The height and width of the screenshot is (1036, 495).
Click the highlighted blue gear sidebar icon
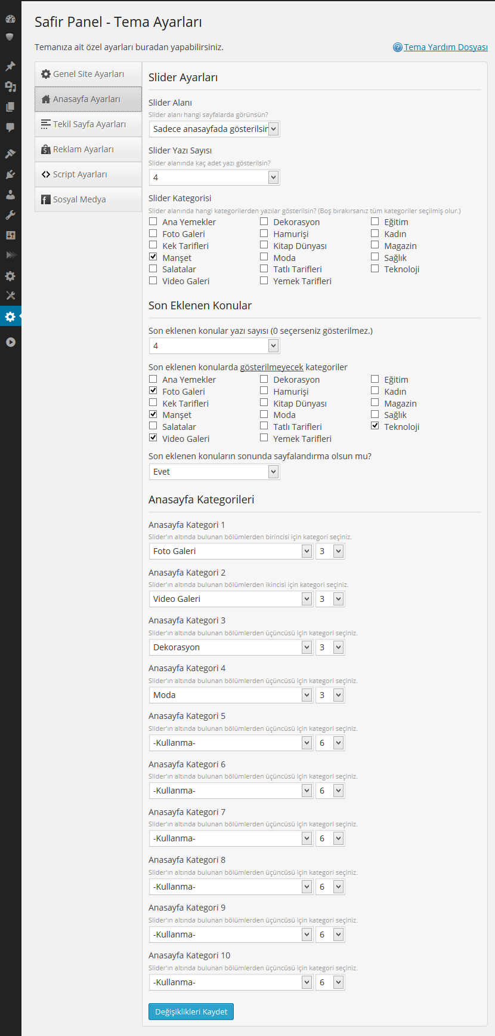pyautogui.click(x=10, y=316)
